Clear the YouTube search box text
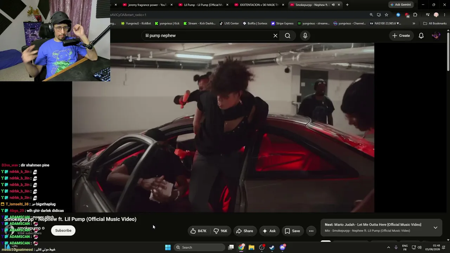450x253 pixels. pyautogui.click(x=275, y=35)
